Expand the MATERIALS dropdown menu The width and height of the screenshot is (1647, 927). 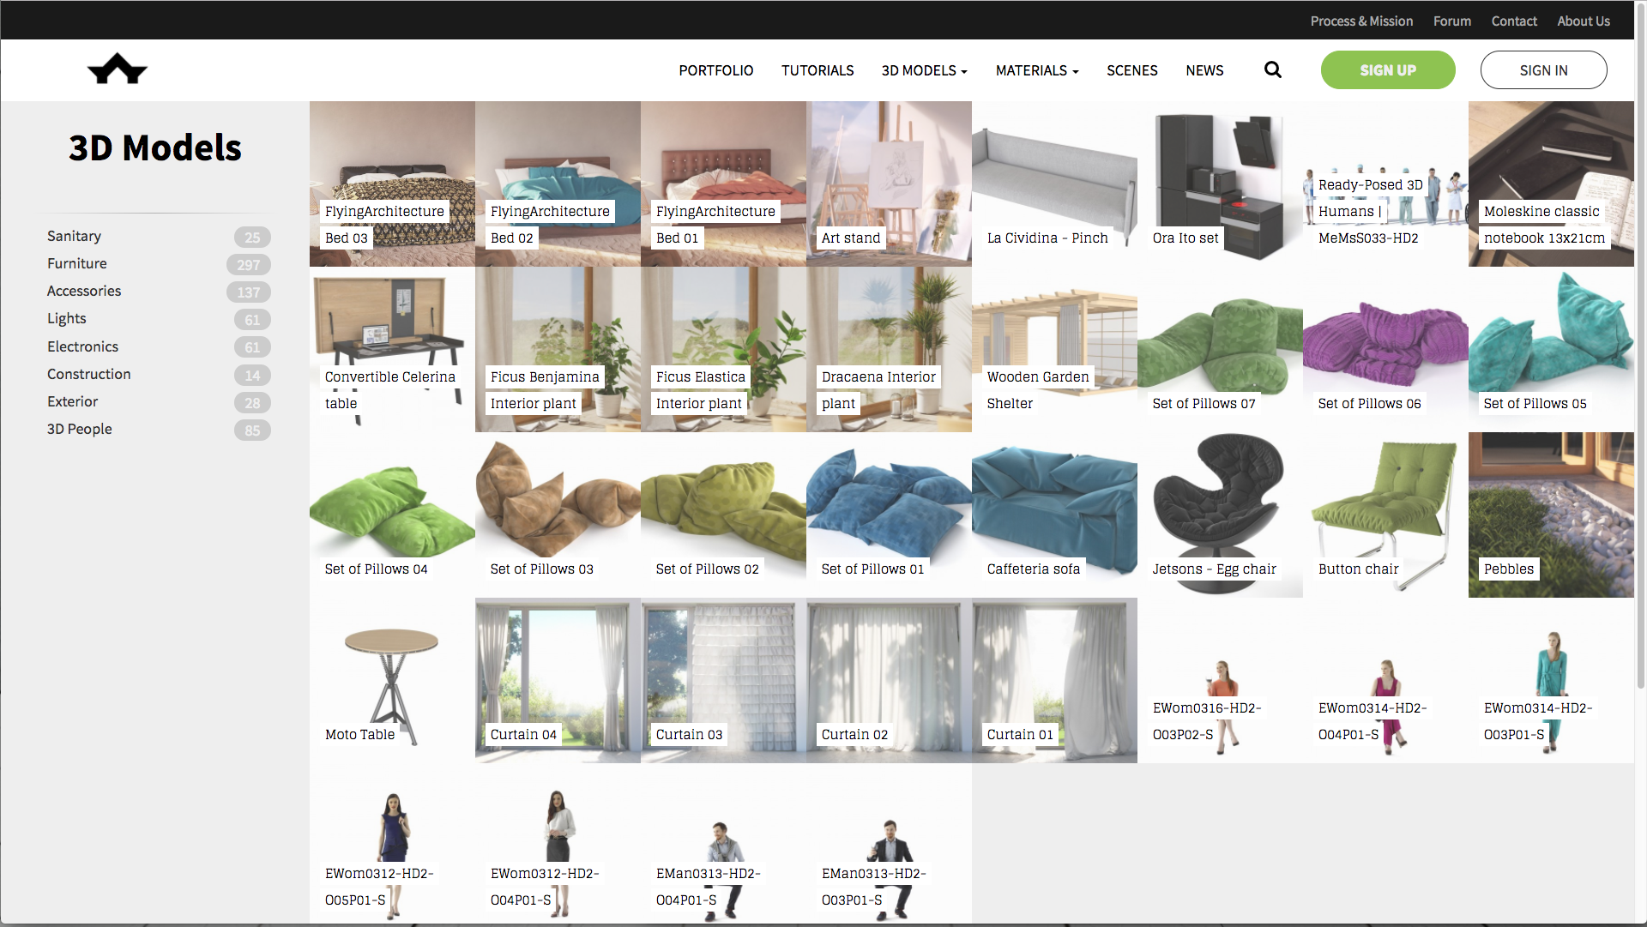[x=1037, y=70]
